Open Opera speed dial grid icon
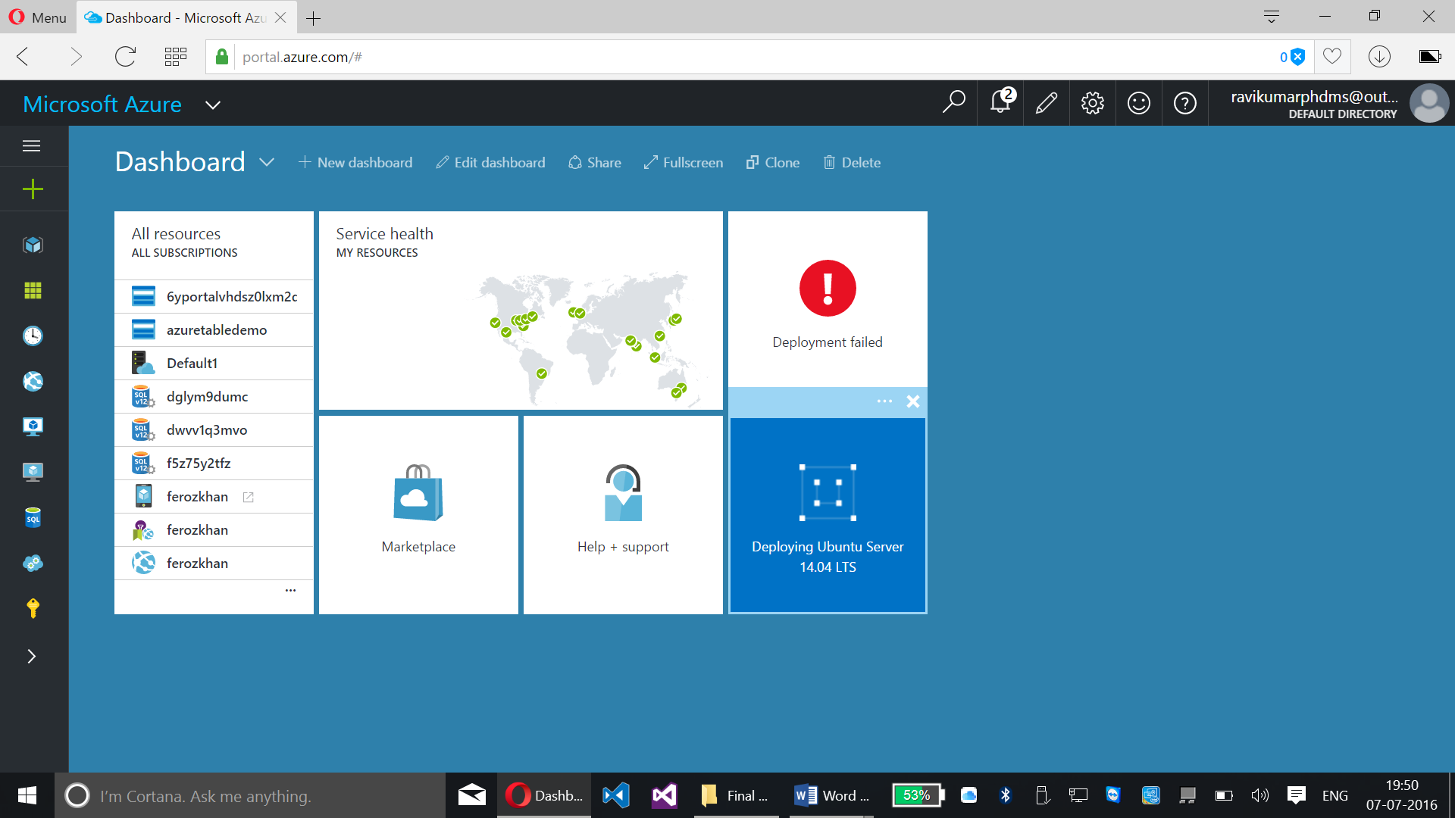 click(x=175, y=57)
